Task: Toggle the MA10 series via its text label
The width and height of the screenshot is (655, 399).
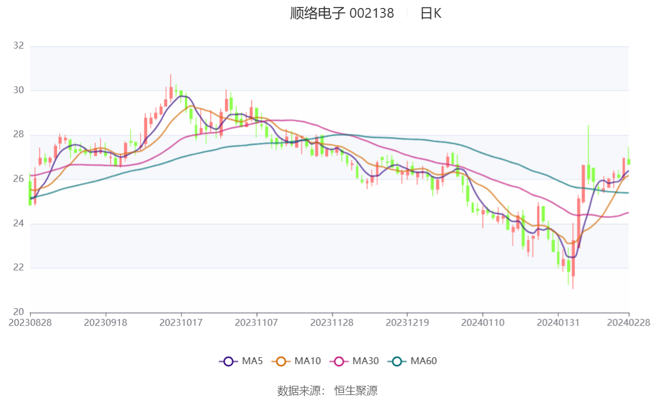Action: point(308,361)
